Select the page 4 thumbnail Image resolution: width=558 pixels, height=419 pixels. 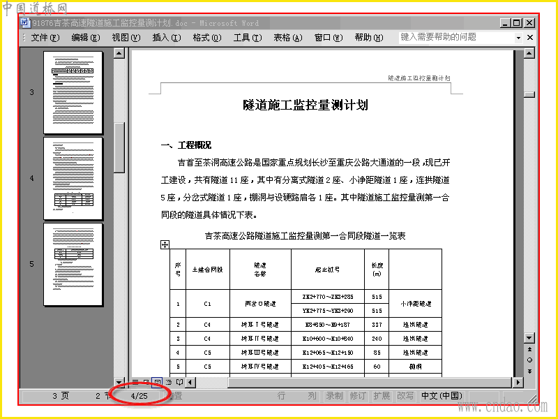(x=73, y=178)
